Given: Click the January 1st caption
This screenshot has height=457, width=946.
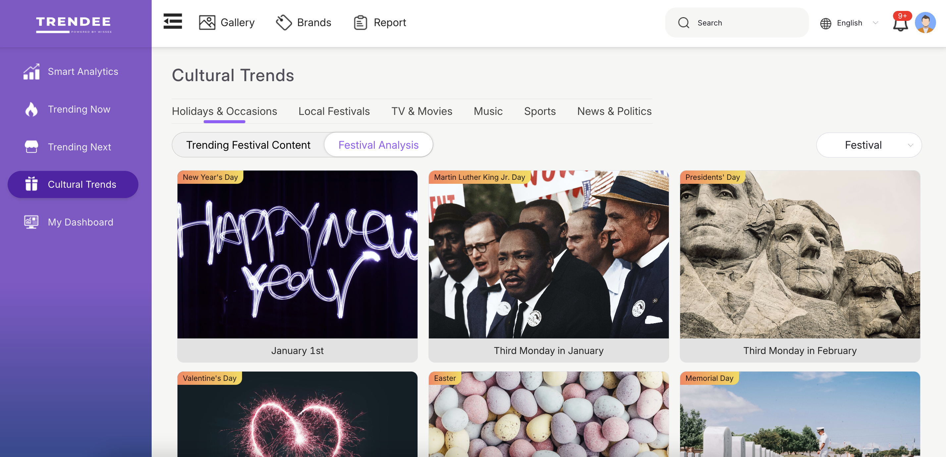Looking at the screenshot, I should pyautogui.click(x=297, y=350).
